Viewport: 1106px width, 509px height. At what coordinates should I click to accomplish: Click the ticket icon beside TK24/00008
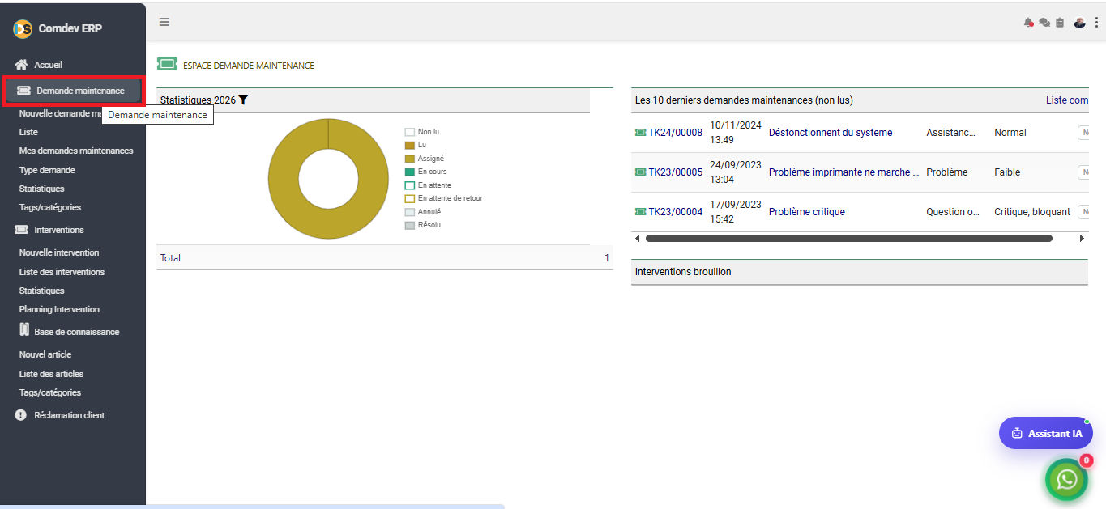pyautogui.click(x=641, y=133)
